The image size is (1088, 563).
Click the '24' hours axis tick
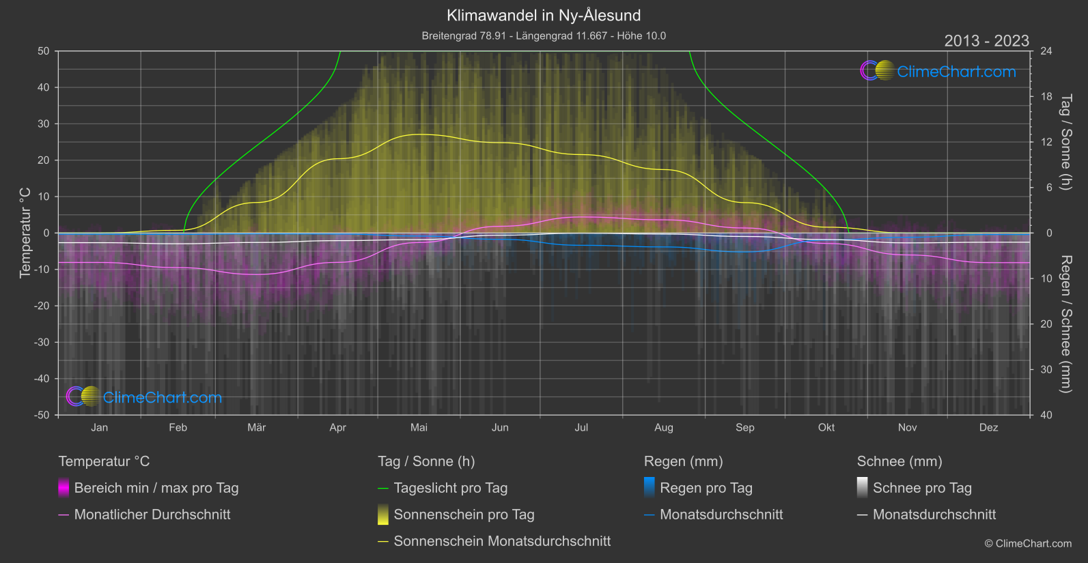1046,51
